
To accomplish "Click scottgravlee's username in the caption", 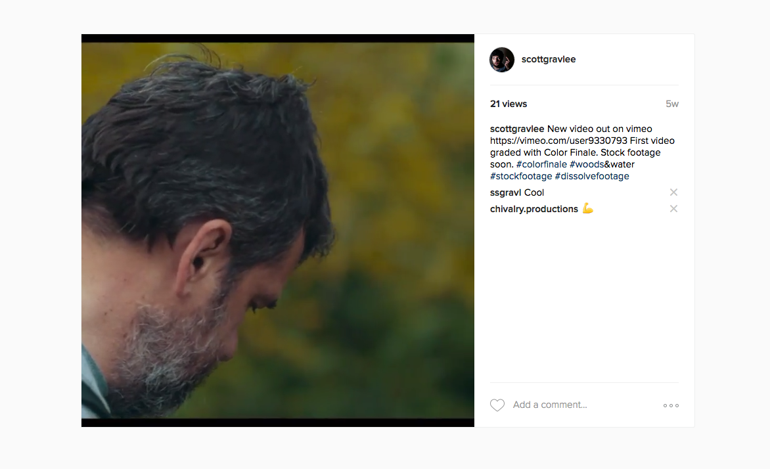I will (x=517, y=128).
